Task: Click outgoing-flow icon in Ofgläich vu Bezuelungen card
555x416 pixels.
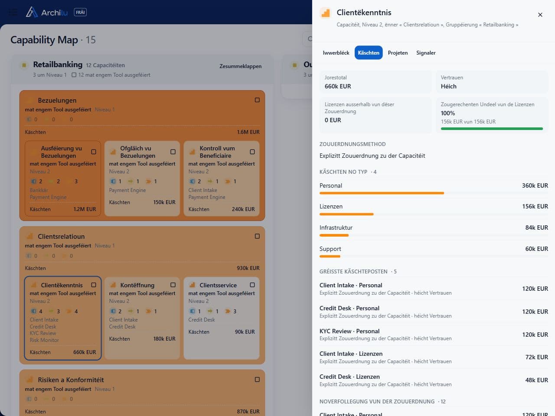Action: (x=148, y=181)
